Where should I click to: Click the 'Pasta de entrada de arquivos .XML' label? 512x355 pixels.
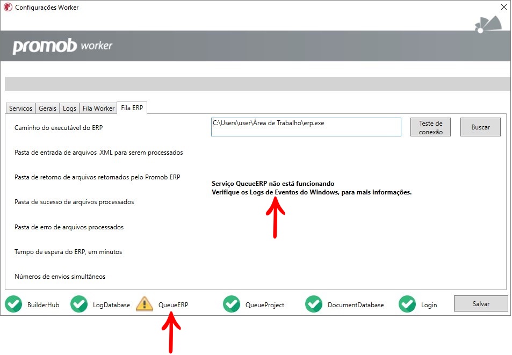pyautogui.click(x=99, y=153)
